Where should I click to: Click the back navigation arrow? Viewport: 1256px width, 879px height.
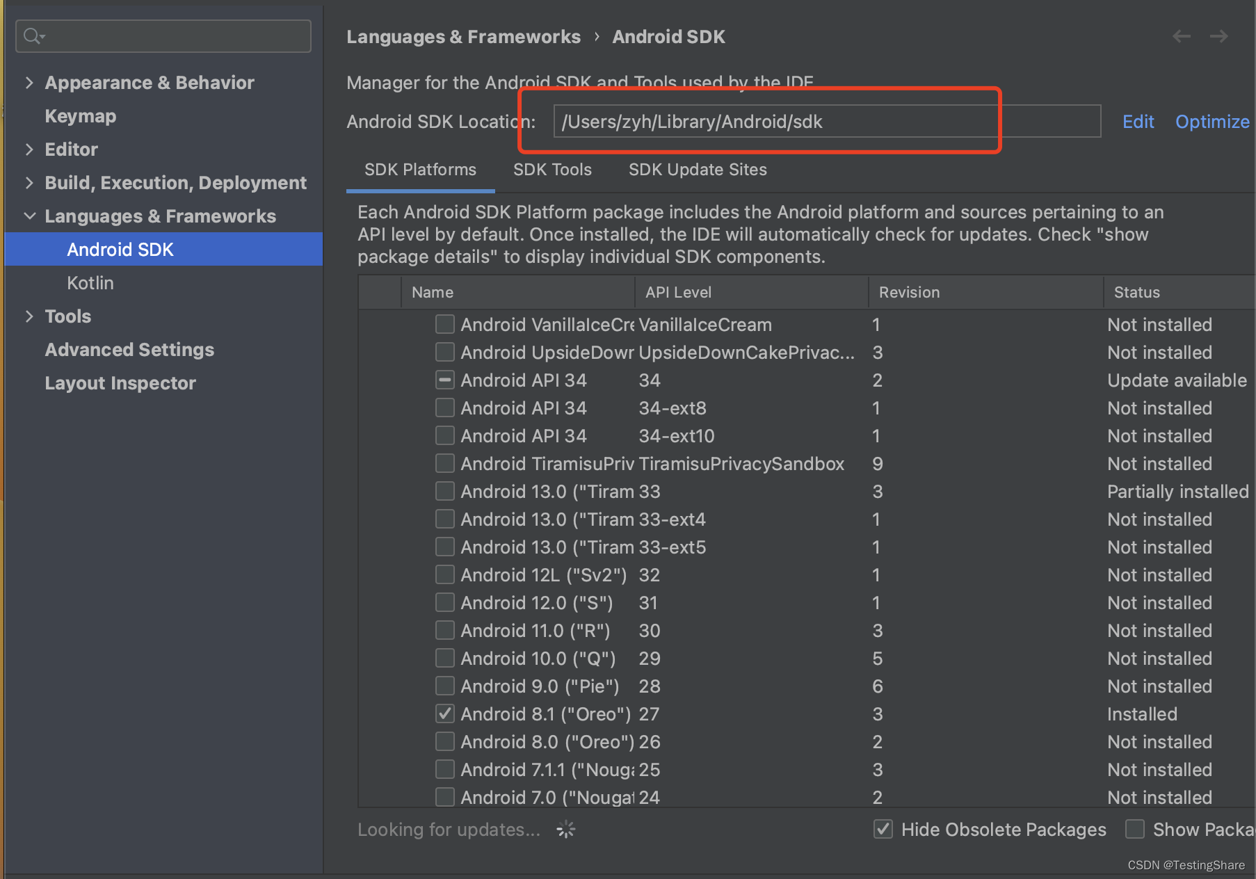[1181, 36]
